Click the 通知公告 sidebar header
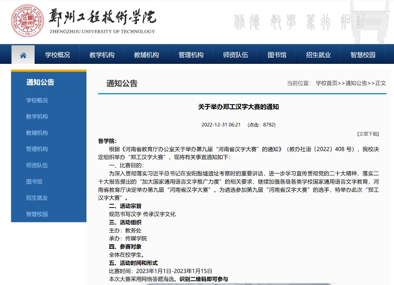Image resolution: width=394 pixels, height=285 pixels. 40,82
